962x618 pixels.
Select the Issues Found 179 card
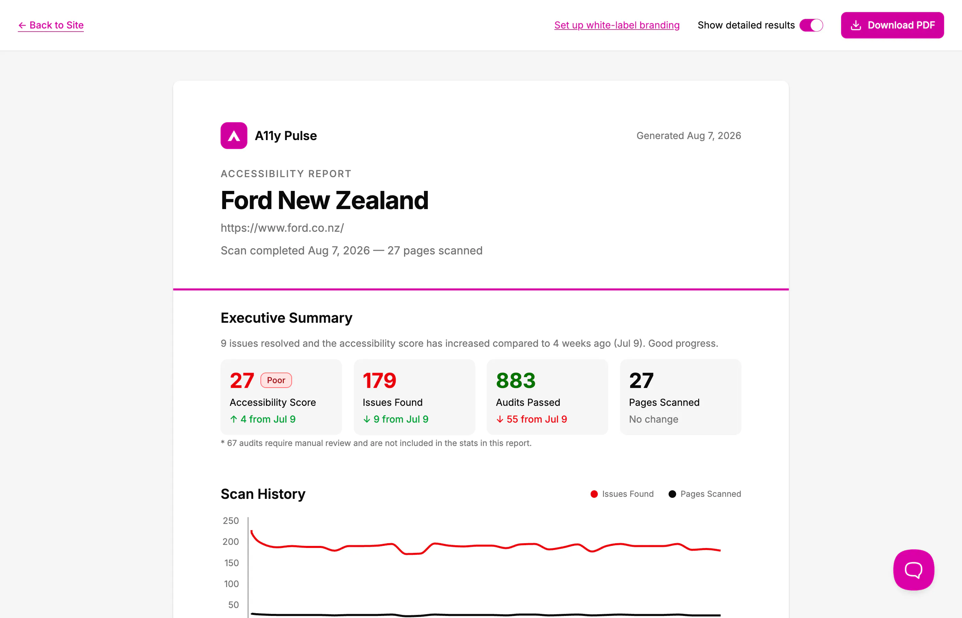[414, 397]
